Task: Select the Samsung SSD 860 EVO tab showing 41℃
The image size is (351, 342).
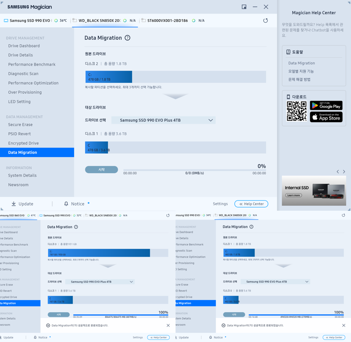Action: tap(18, 215)
